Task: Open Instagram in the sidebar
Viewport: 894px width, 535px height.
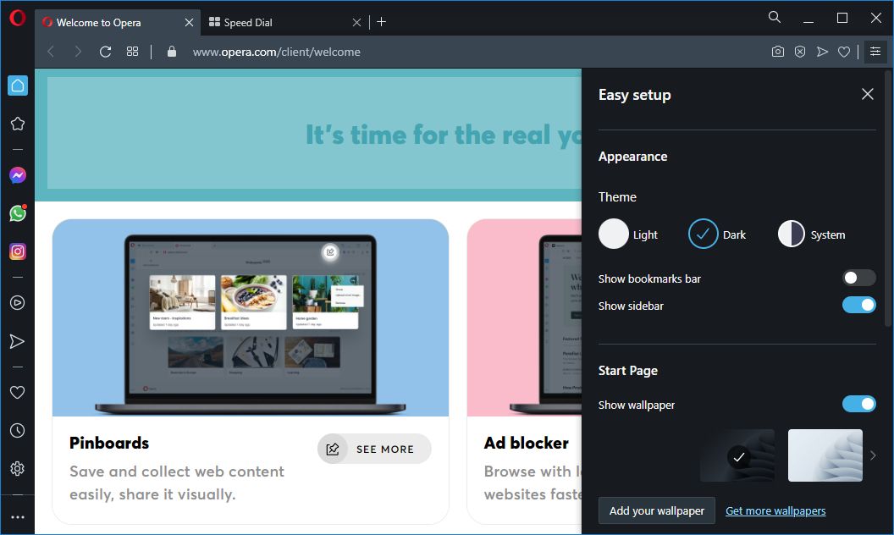Action: pos(18,251)
